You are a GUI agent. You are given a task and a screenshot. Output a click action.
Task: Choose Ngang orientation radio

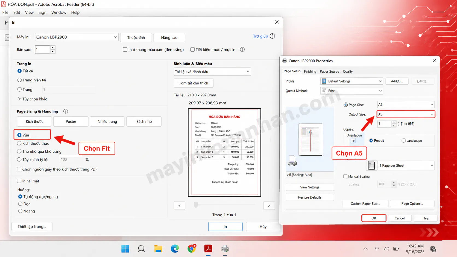20,211
